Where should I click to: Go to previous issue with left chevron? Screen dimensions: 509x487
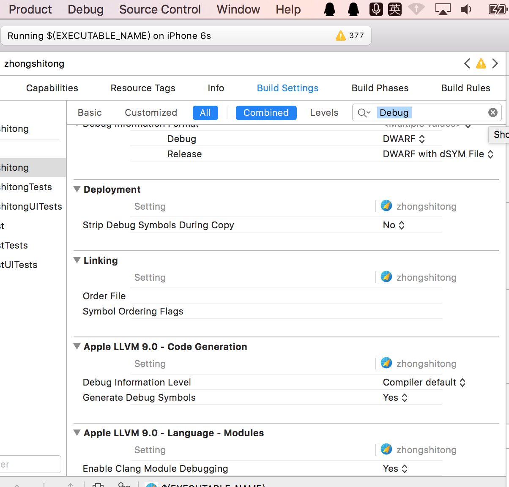pos(467,64)
